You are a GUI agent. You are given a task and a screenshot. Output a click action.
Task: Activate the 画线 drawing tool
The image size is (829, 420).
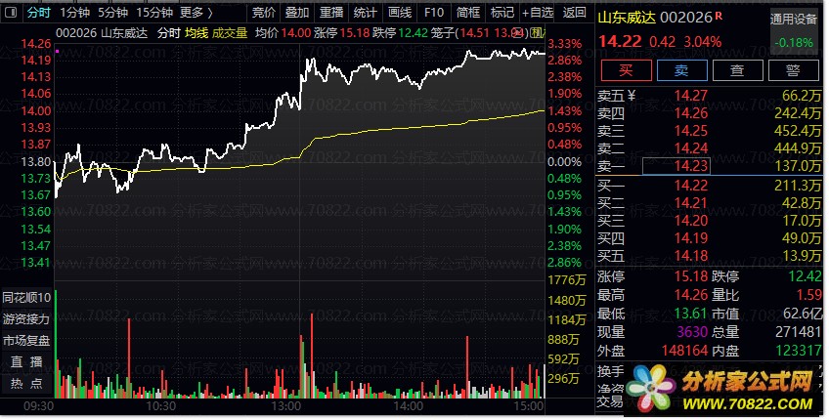pyautogui.click(x=399, y=12)
